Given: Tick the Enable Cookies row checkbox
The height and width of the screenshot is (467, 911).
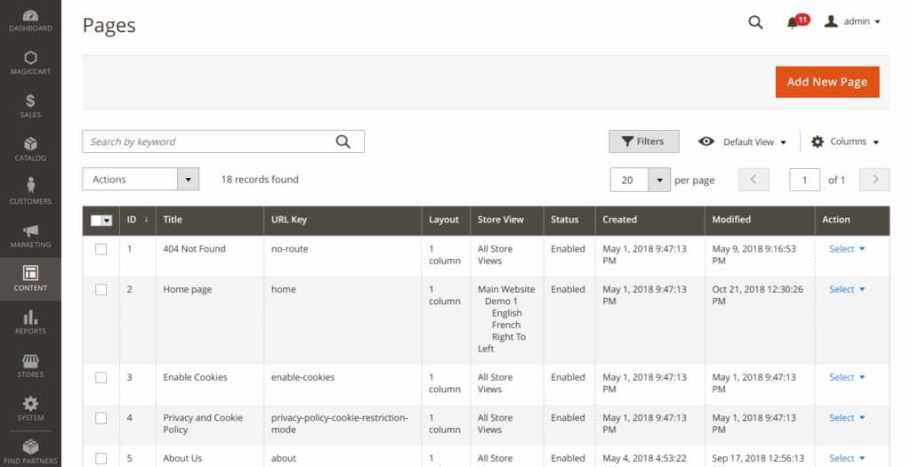Looking at the screenshot, I should pos(101,378).
